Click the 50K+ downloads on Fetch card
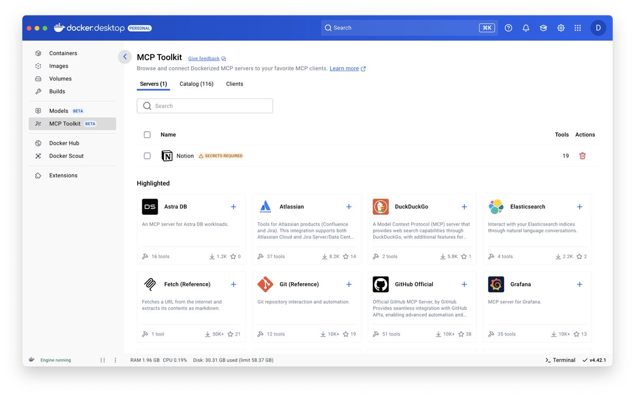This screenshot has height=396, width=635. pyautogui.click(x=214, y=334)
